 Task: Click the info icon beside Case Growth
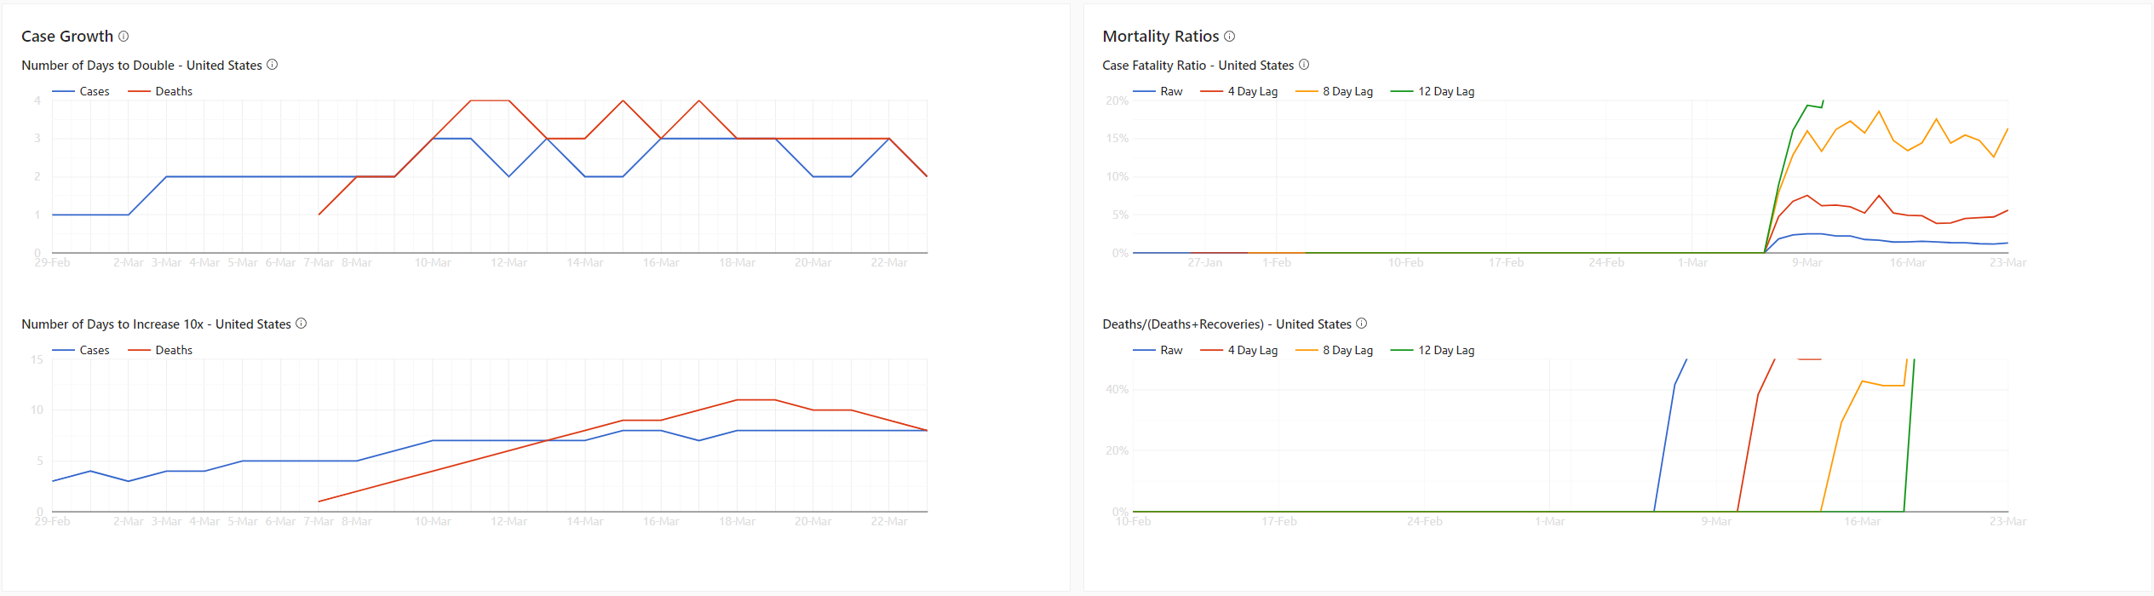tap(123, 37)
